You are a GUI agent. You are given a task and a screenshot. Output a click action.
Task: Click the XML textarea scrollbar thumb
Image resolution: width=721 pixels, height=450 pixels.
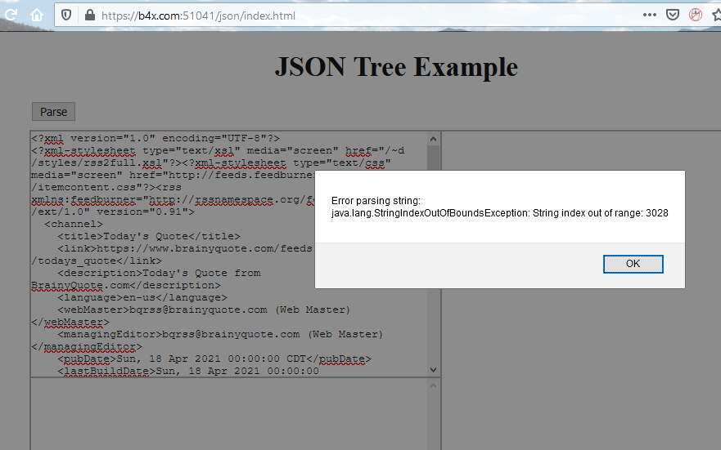tap(433, 158)
